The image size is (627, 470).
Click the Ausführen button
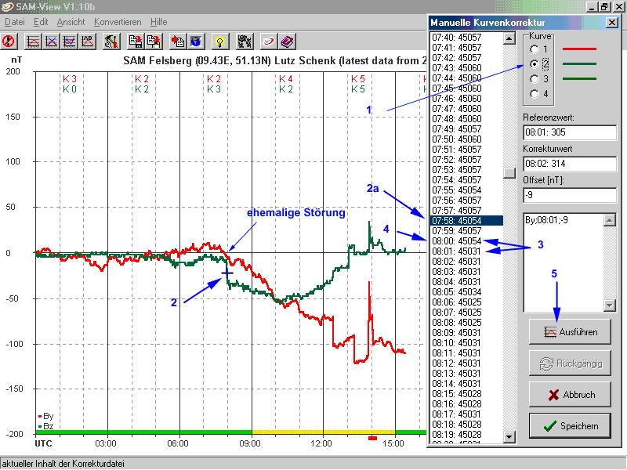tap(570, 331)
